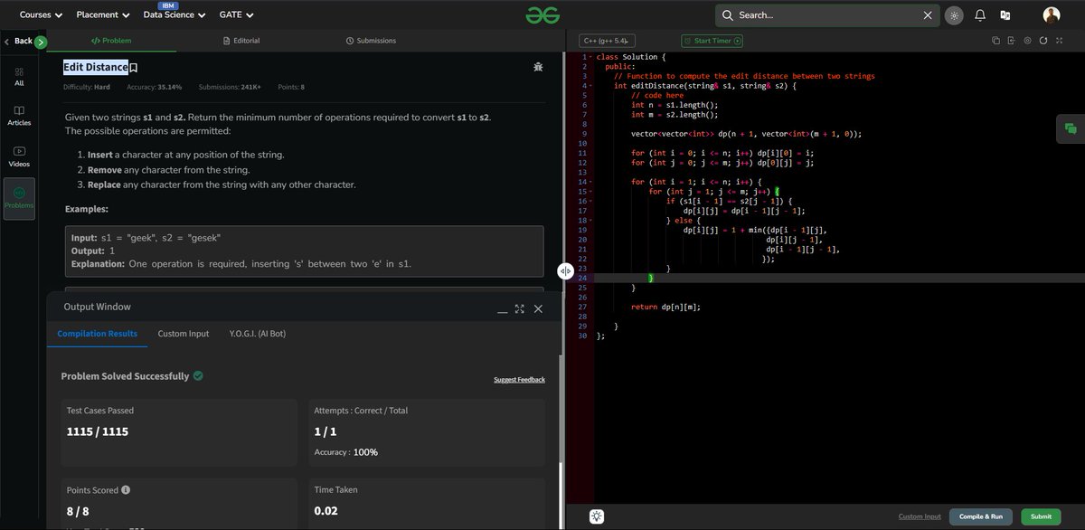The width and height of the screenshot is (1085, 530).
Task: Click line 9 vector dp declaration
Action: pos(746,134)
